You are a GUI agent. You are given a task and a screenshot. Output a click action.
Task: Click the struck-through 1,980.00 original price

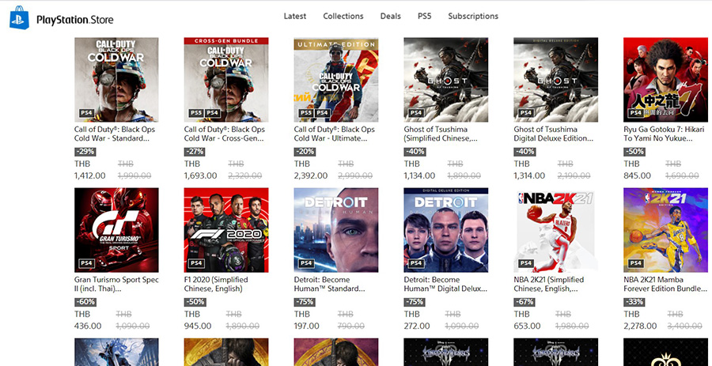(571, 326)
